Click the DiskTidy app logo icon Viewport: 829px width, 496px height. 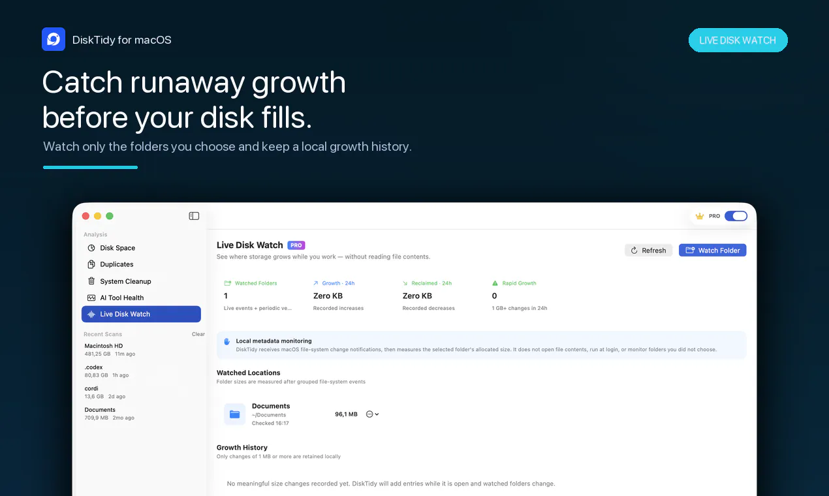(54, 39)
